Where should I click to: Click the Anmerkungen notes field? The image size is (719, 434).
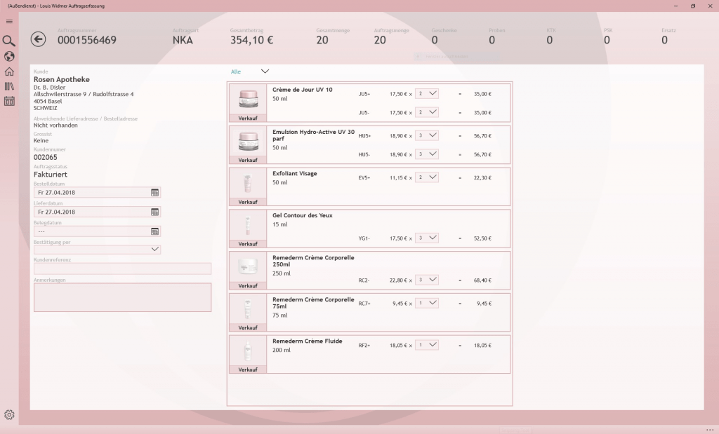click(x=122, y=297)
